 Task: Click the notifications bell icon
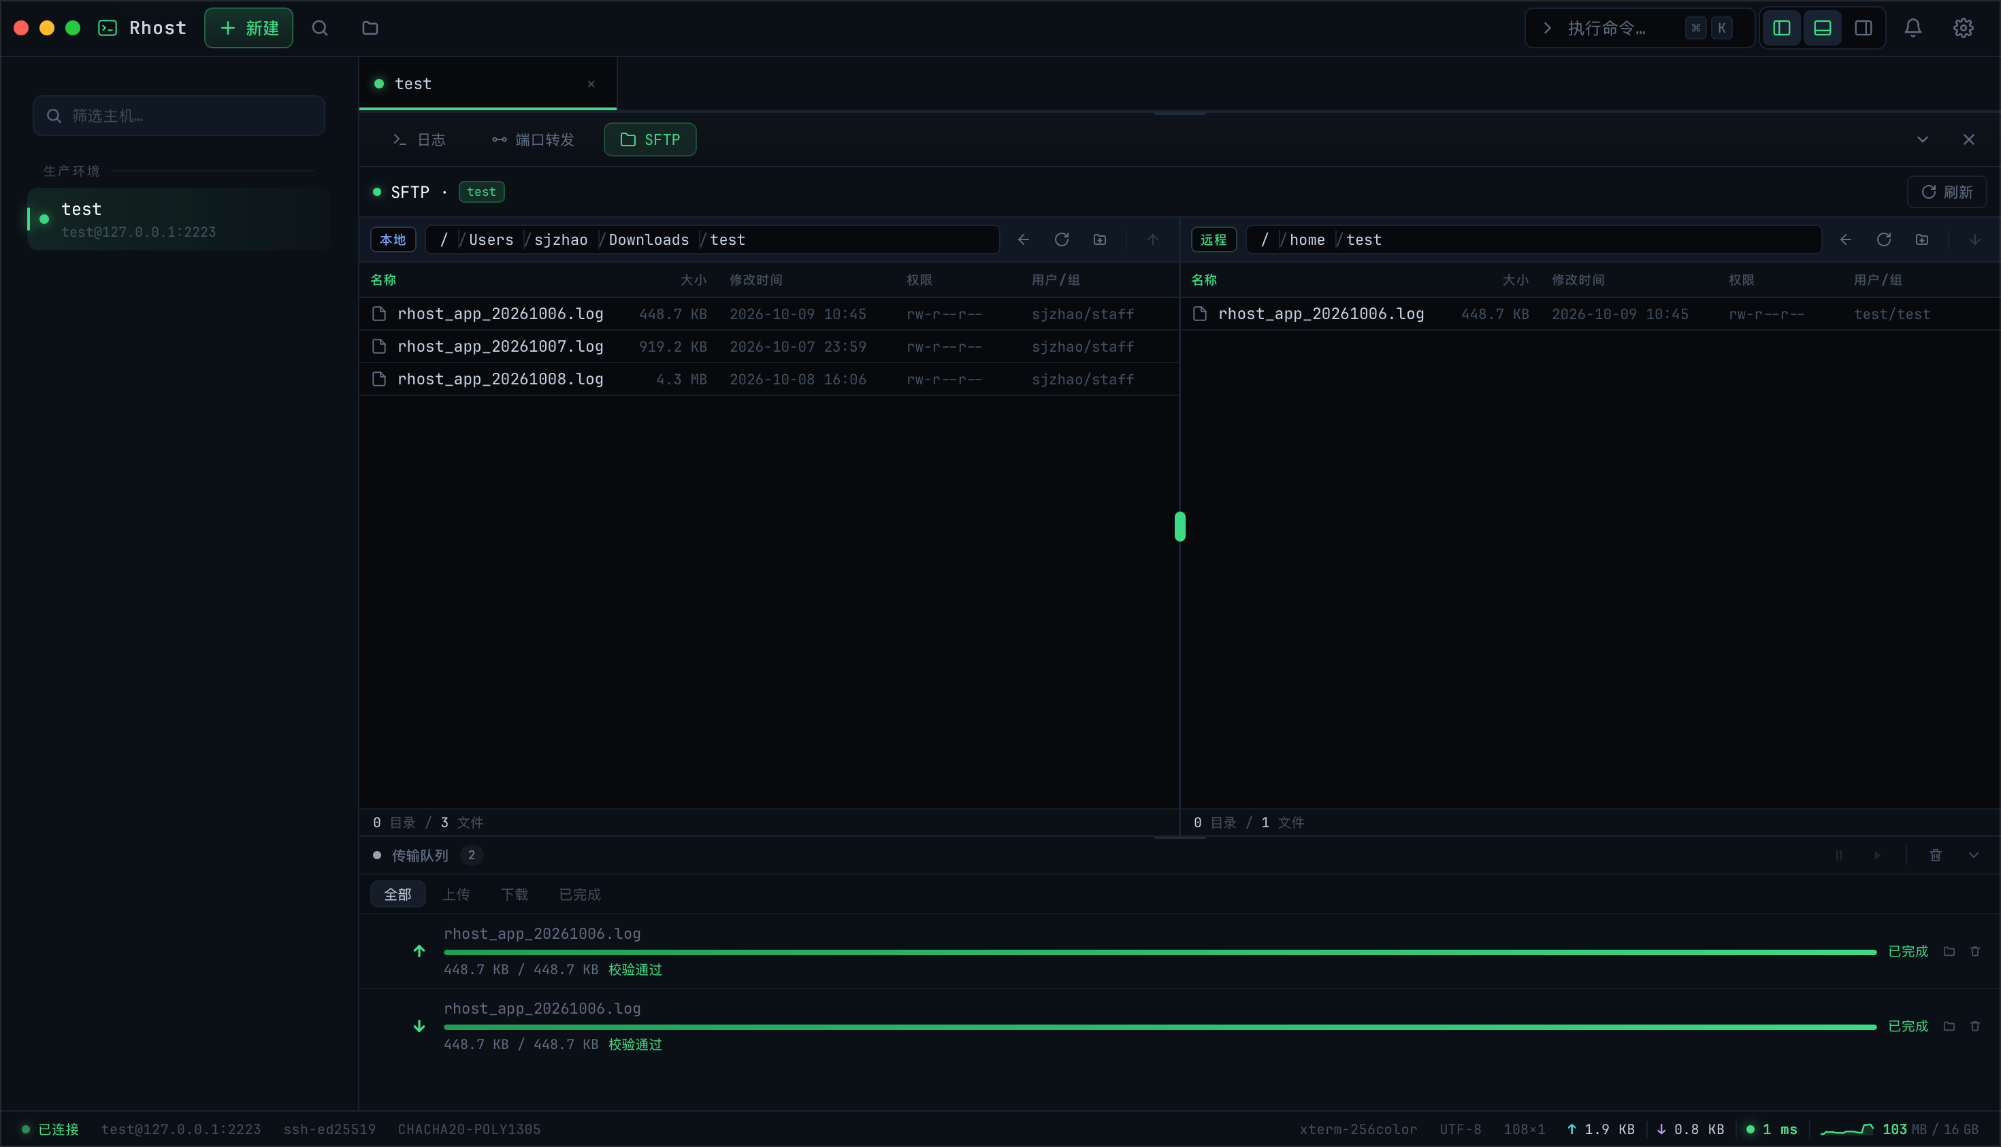pyautogui.click(x=1913, y=29)
